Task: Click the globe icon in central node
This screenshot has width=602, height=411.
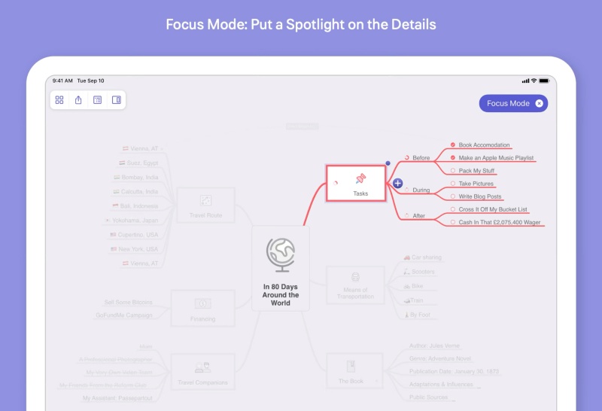Action: (281, 254)
